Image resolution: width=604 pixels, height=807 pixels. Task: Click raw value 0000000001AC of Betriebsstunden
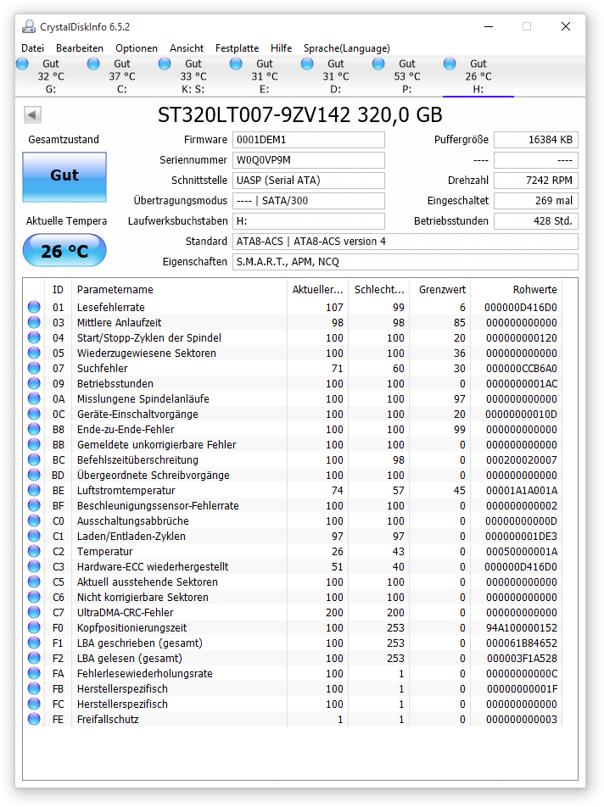tap(521, 384)
